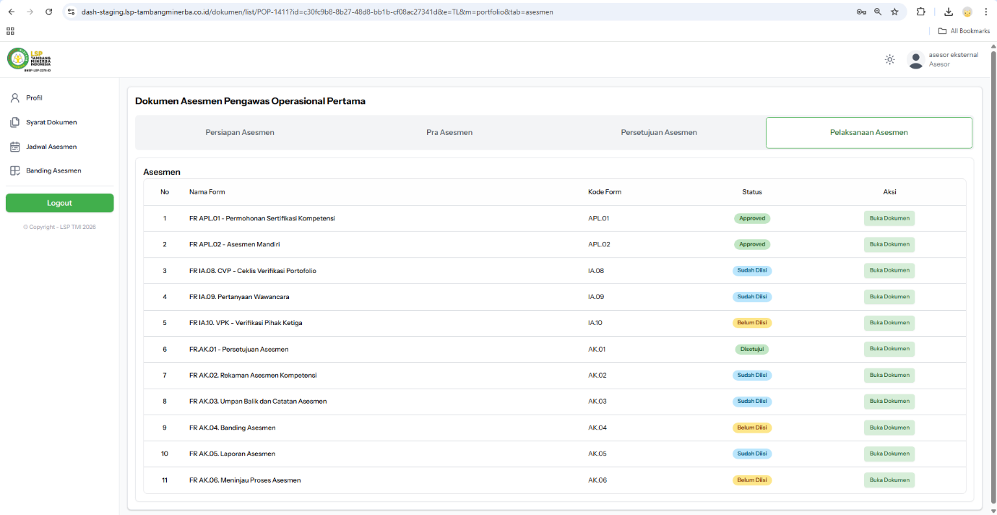This screenshot has width=997, height=515.
Task: Open Buka Dokumen for FR IA.10 VPK
Action: [889, 323]
